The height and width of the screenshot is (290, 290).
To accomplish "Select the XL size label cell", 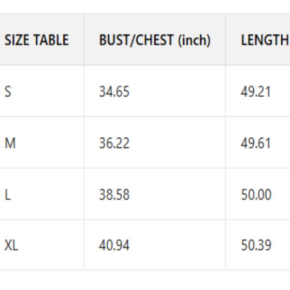I will pos(12,246).
